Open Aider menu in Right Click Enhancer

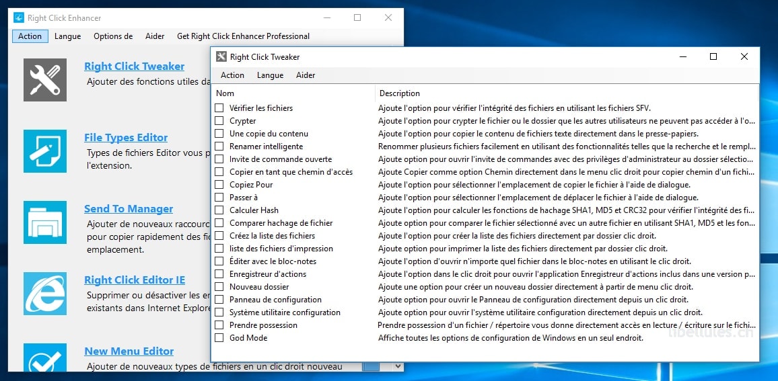(x=155, y=36)
